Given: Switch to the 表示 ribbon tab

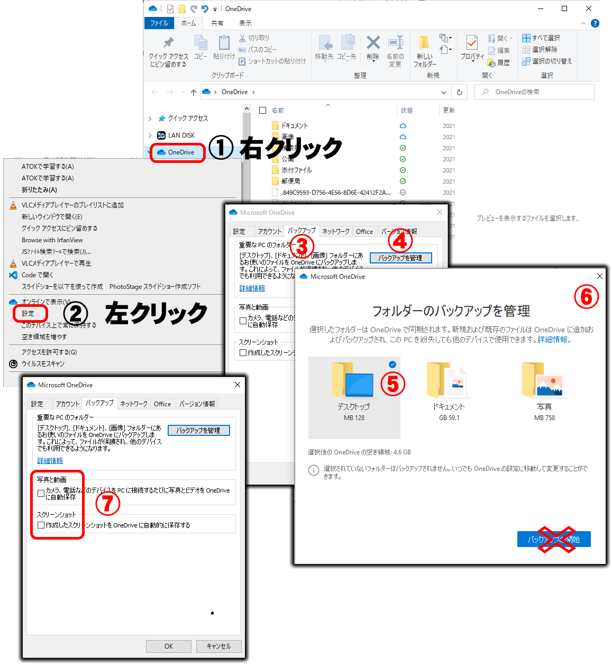Looking at the screenshot, I should pos(245,23).
